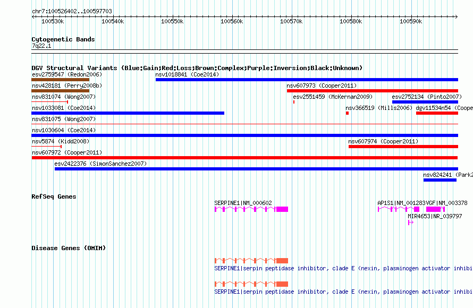
Task: Click the DGV Structural Variants track title
Action: 197,68
